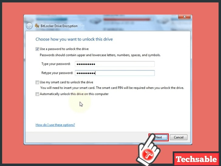The image size is (221, 166).
Task: Open the How do I use these options link
Action: pos(55,125)
